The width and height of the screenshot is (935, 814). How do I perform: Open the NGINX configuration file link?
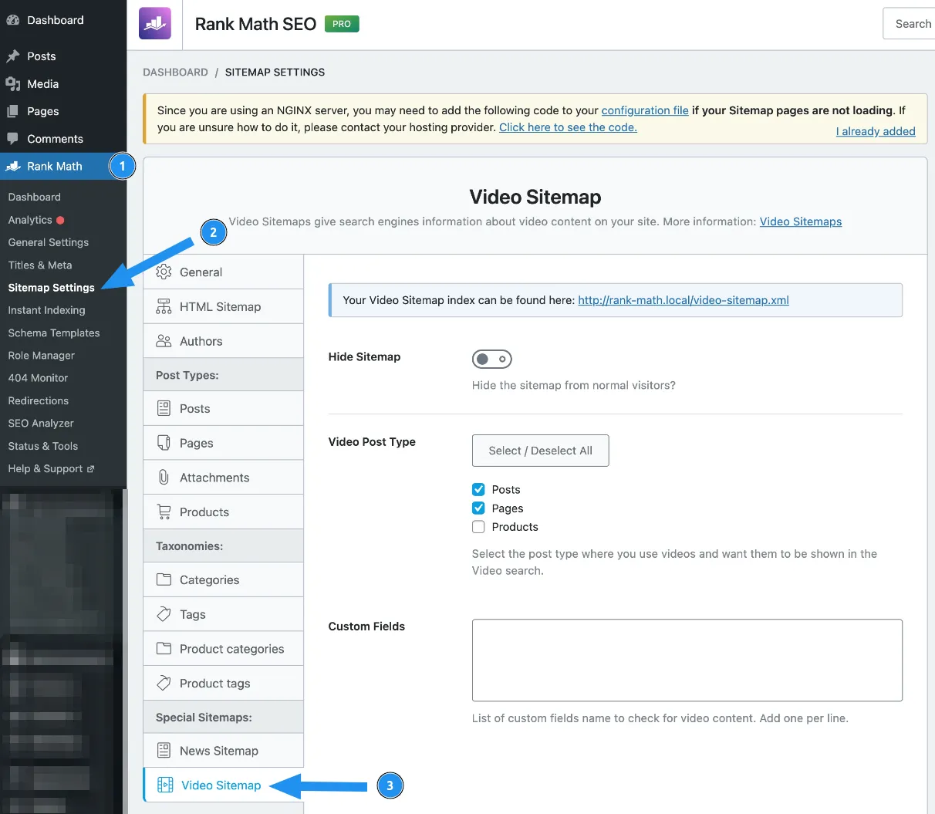[x=645, y=110]
